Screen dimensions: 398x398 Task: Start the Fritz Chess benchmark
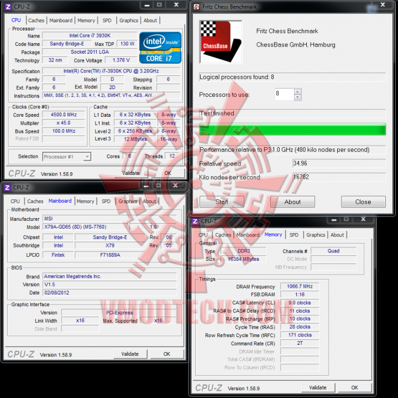pyautogui.click(x=222, y=202)
